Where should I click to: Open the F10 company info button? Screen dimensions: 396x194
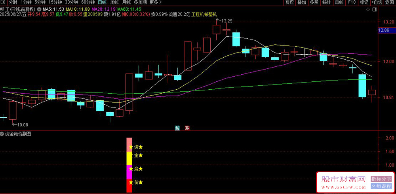[x=352, y=2]
